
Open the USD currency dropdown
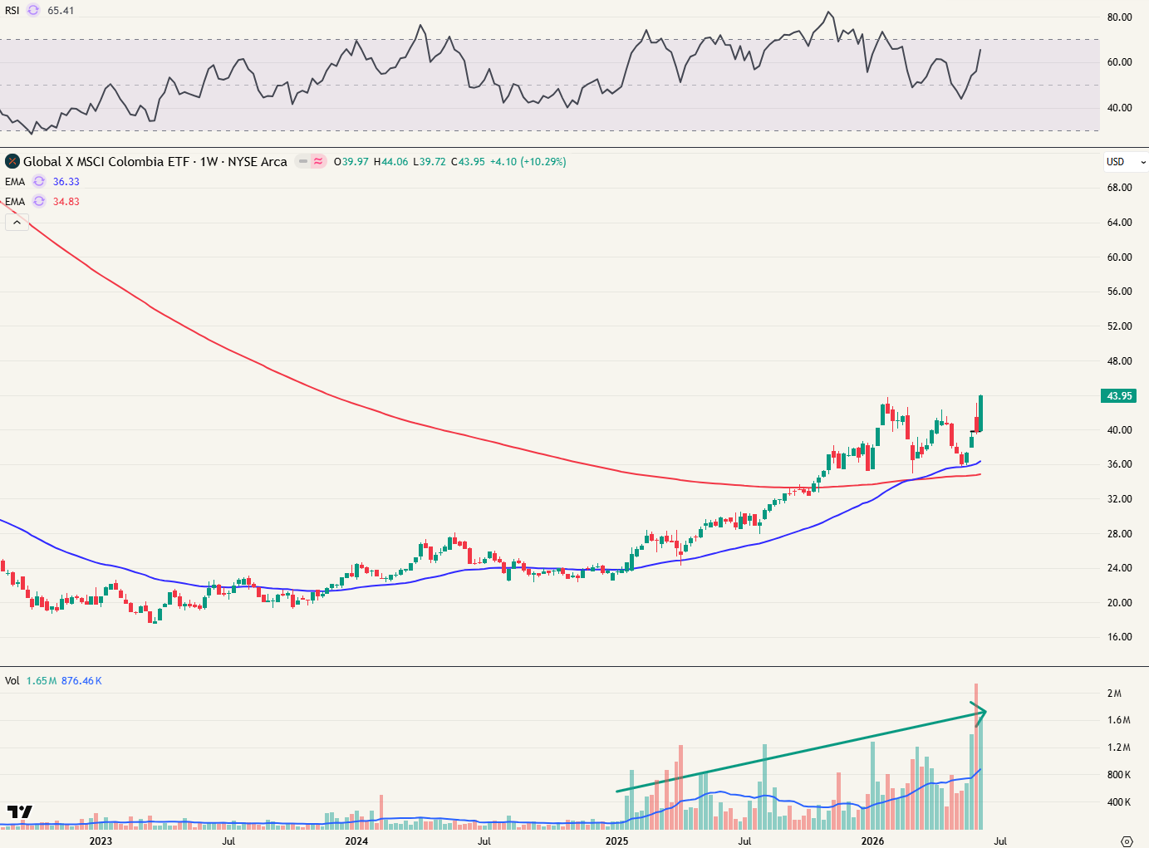click(x=1126, y=162)
